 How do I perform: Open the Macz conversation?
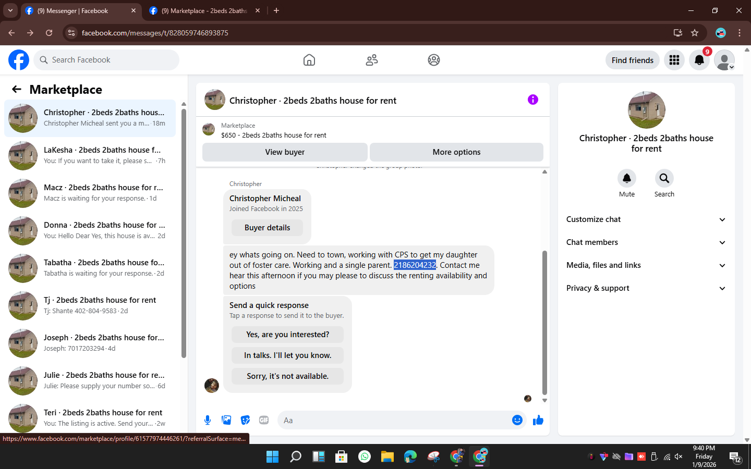90,193
